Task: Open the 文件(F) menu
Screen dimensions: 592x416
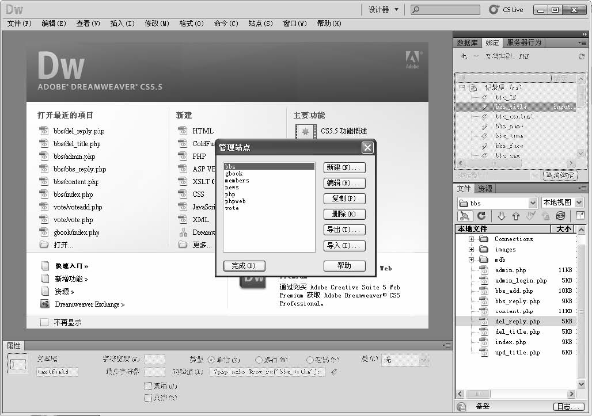Action: (19, 24)
